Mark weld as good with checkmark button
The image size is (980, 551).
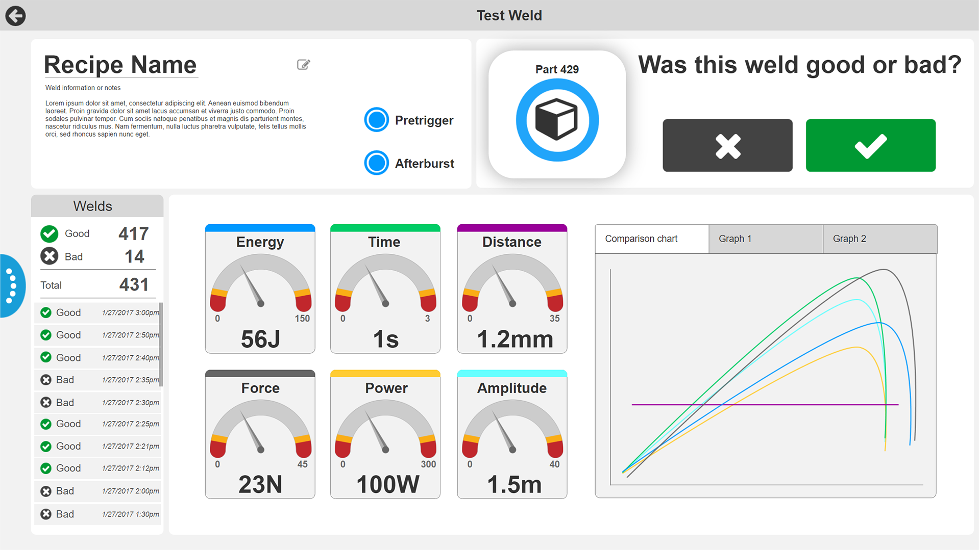tap(870, 146)
